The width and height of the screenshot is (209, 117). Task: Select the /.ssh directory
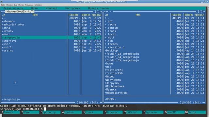pyautogui.click(x=109, y=41)
